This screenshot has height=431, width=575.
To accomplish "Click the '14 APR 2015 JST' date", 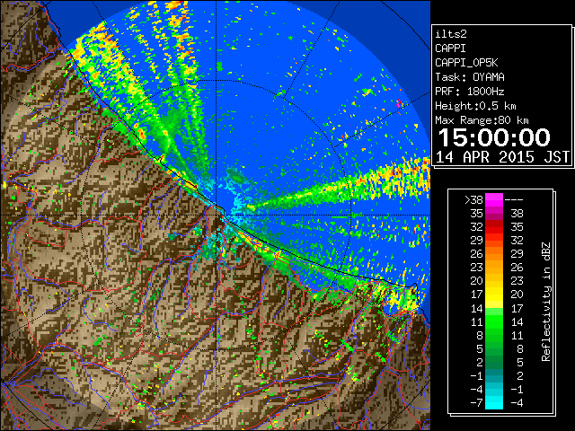I will coord(502,157).
